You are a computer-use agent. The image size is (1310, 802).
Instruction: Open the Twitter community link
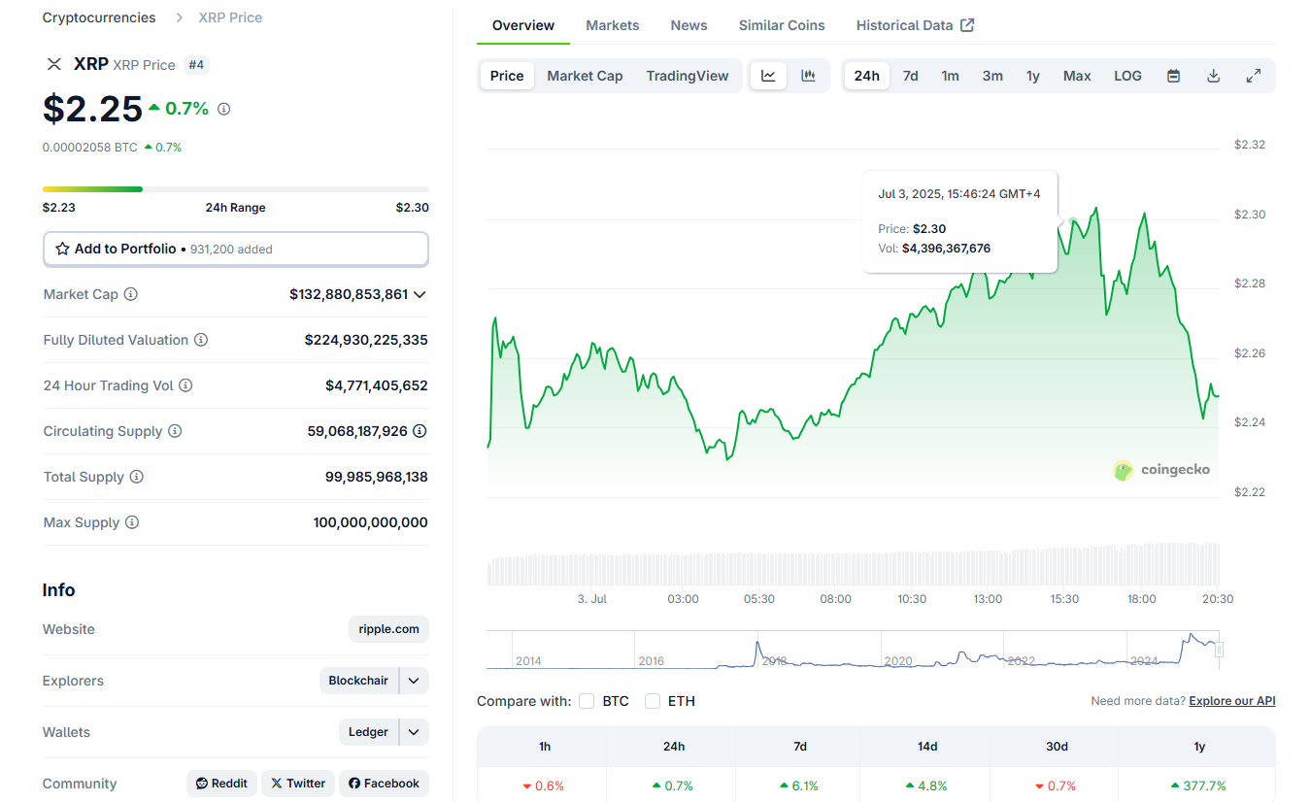(298, 784)
